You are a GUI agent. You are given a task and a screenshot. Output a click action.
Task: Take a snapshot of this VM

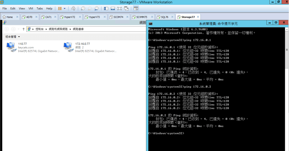coord(83,8)
